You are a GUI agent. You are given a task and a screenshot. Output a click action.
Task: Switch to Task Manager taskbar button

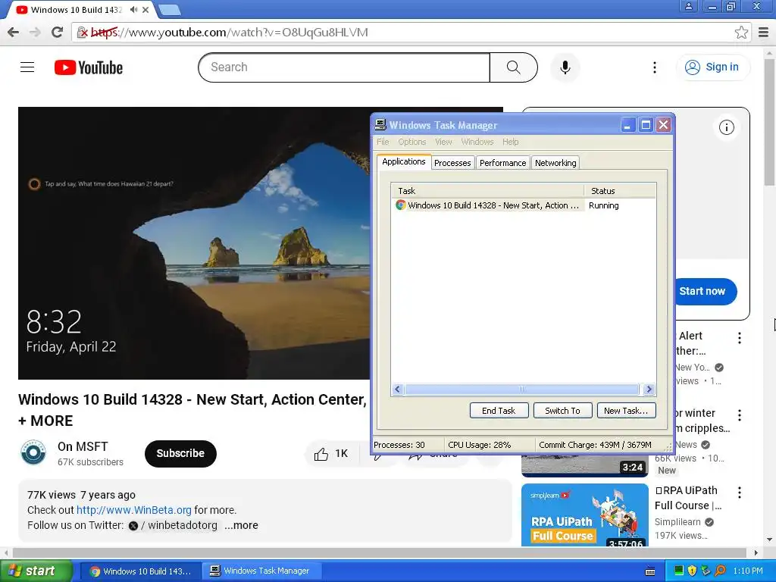point(261,571)
